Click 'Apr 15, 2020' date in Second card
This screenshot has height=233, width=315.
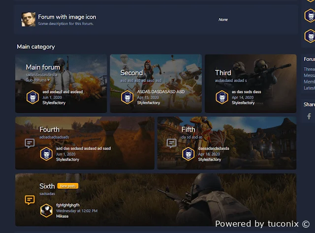point(148,97)
